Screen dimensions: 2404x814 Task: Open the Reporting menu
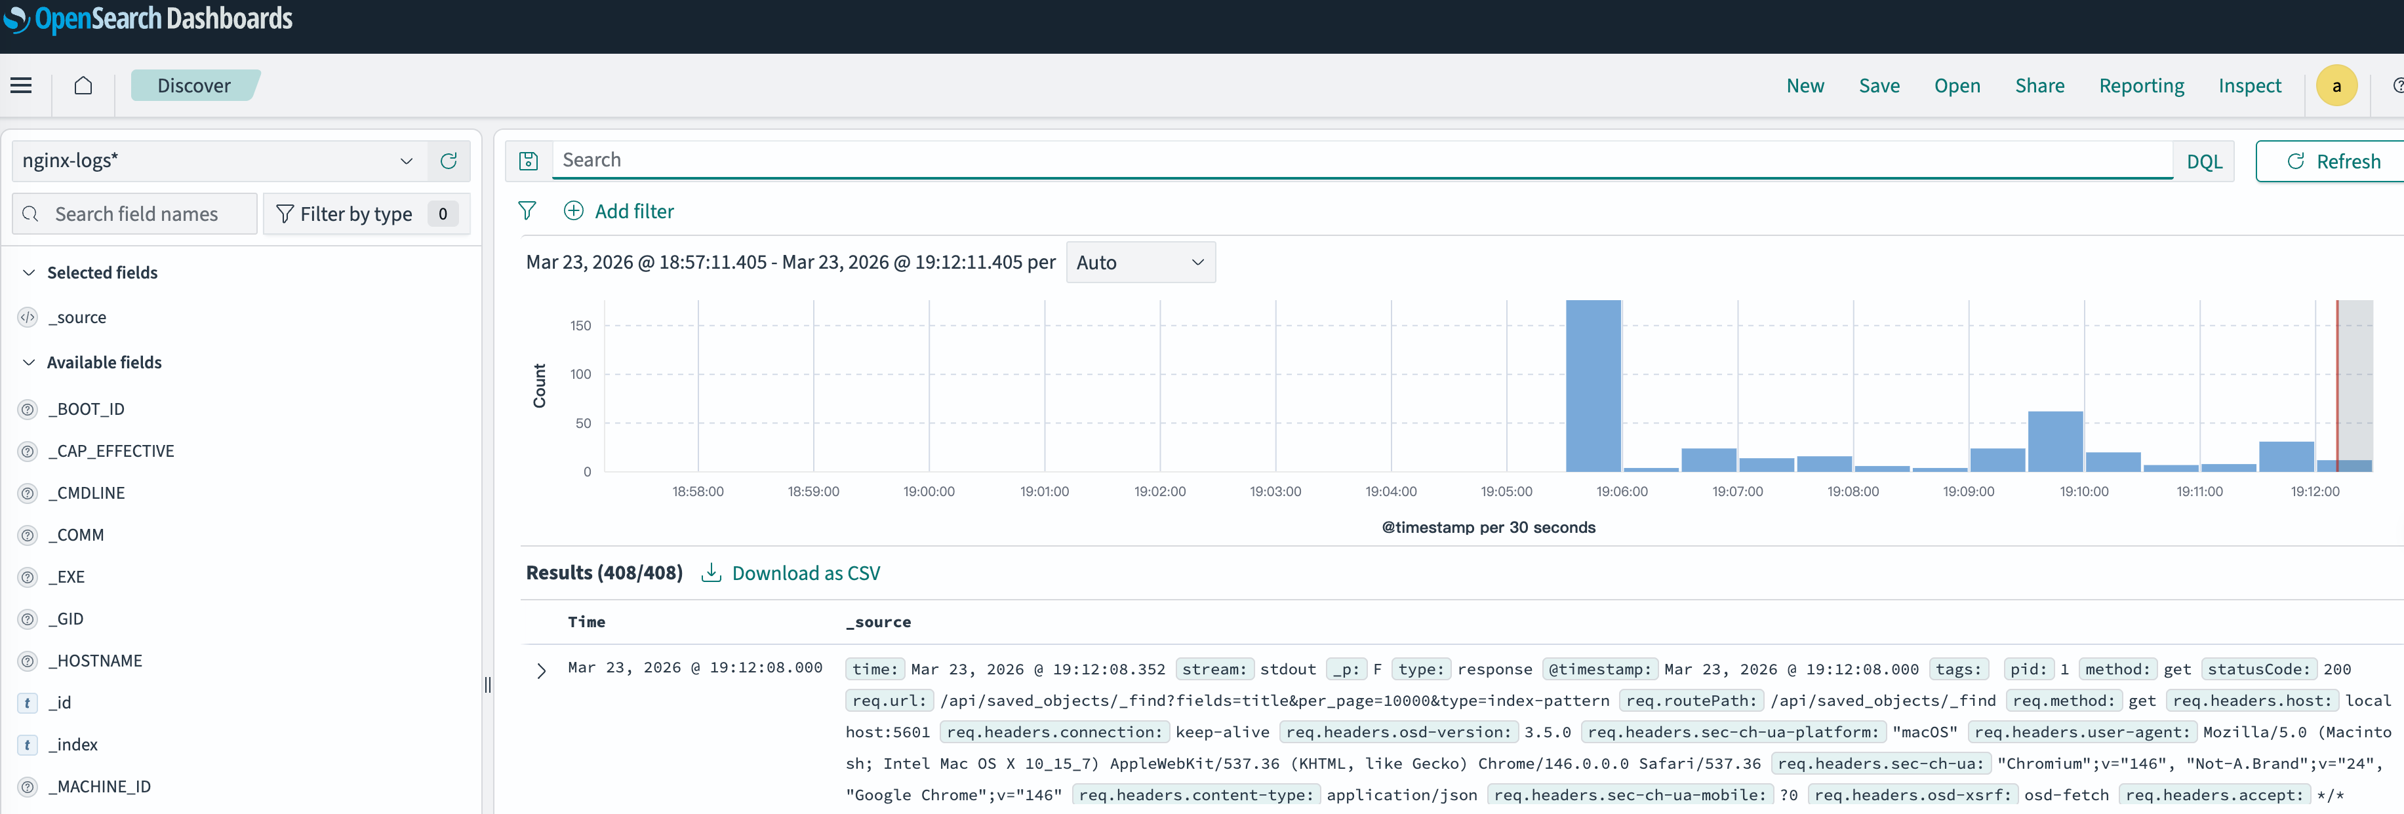(x=2141, y=86)
